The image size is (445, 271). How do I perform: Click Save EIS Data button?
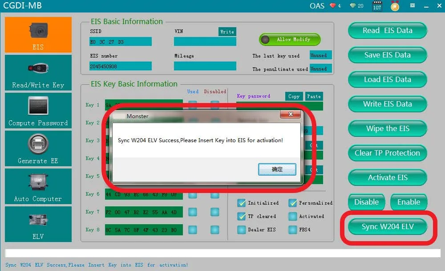point(388,55)
